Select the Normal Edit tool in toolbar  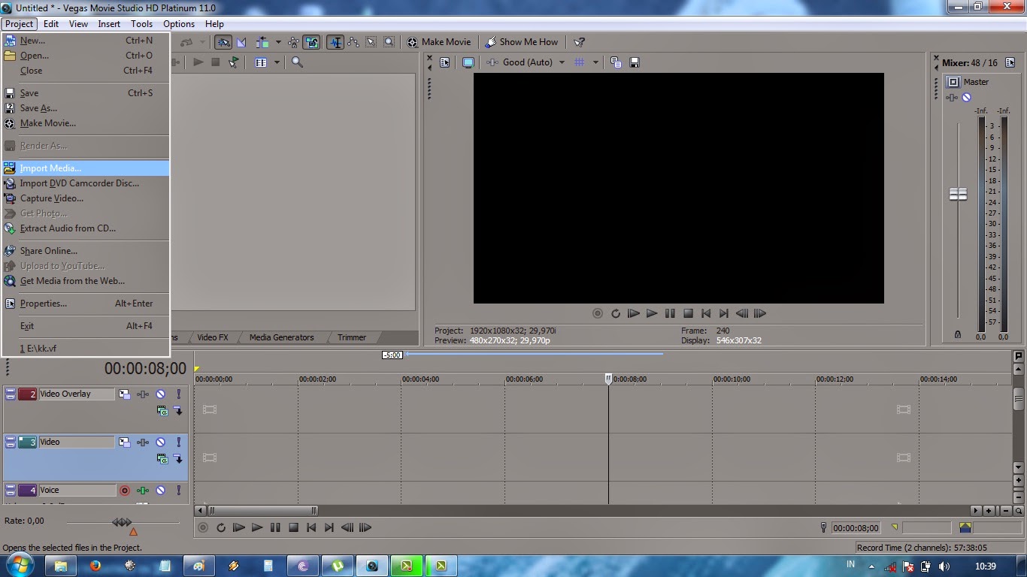click(335, 42)
